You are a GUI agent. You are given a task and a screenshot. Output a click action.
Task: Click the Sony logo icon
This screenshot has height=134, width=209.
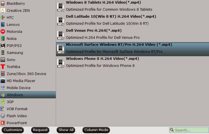(3, 60)
